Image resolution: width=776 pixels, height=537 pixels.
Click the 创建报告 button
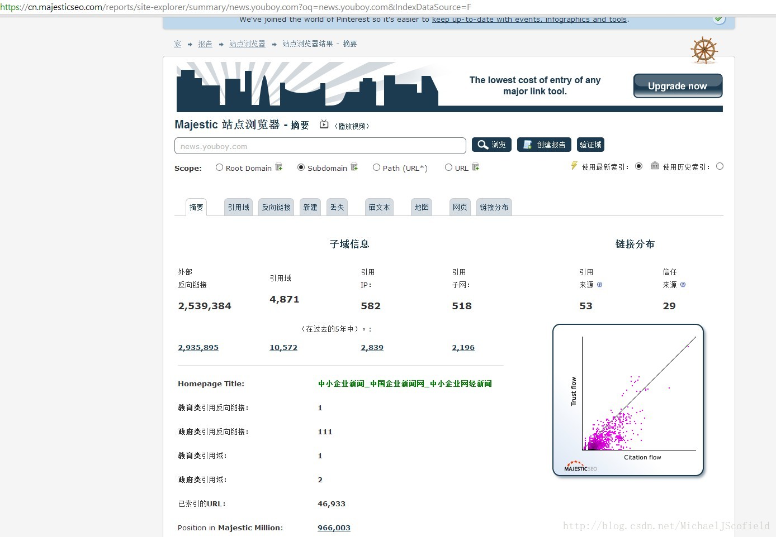coord(544,145)
